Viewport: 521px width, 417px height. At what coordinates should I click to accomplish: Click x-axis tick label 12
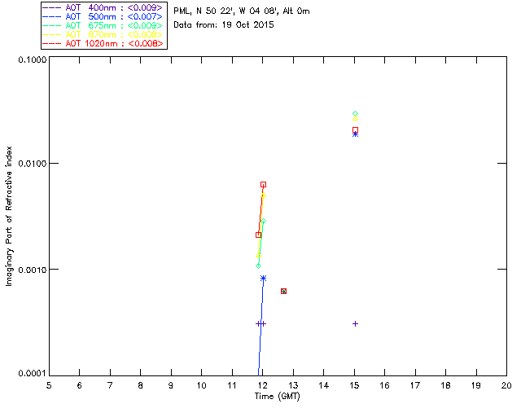pos(262,385)
